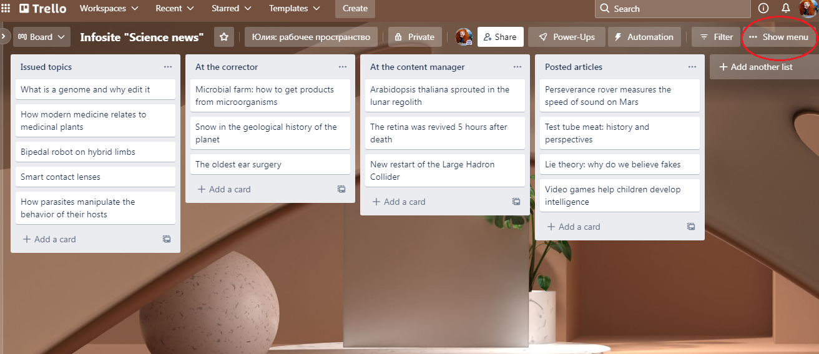Open card How parasites manipulate host behavior
The image size is (819, 354).
pyautogui.click(x=96, y=208)
